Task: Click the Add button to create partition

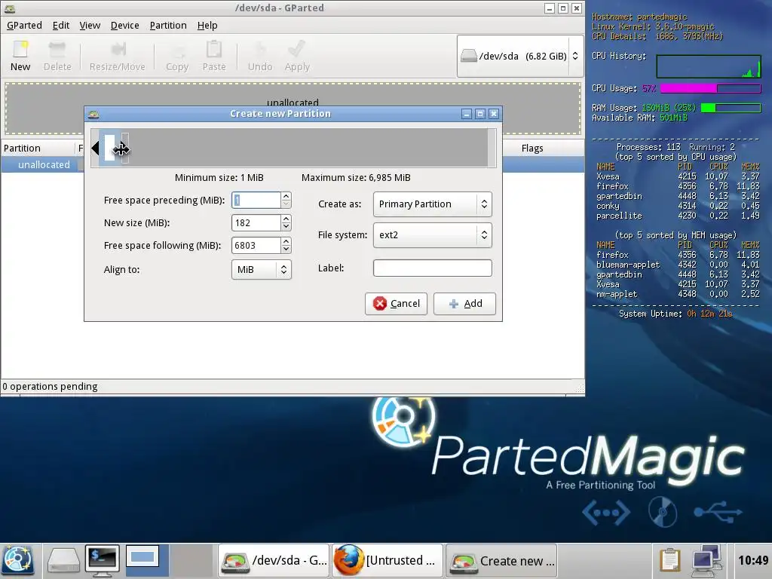Action: click(x=464, y=303)
